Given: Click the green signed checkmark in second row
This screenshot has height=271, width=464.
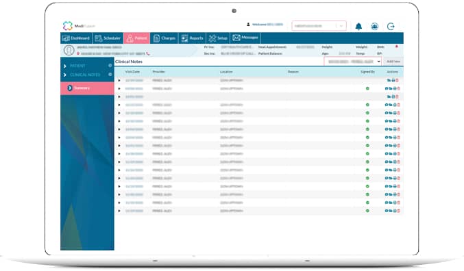Looking at the screenshot, I should [367, 88].
